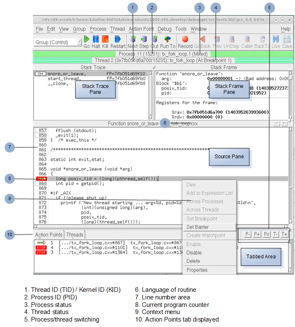Click the Run To icon
Screen dimensions: 295x327
pos(168,39)
